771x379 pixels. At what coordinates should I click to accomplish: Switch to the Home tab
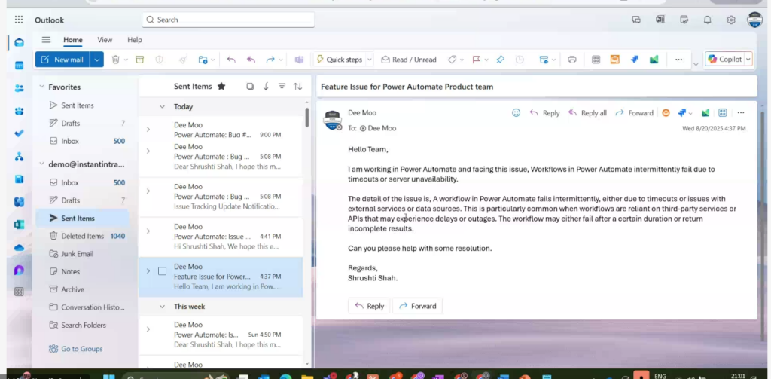73,40
